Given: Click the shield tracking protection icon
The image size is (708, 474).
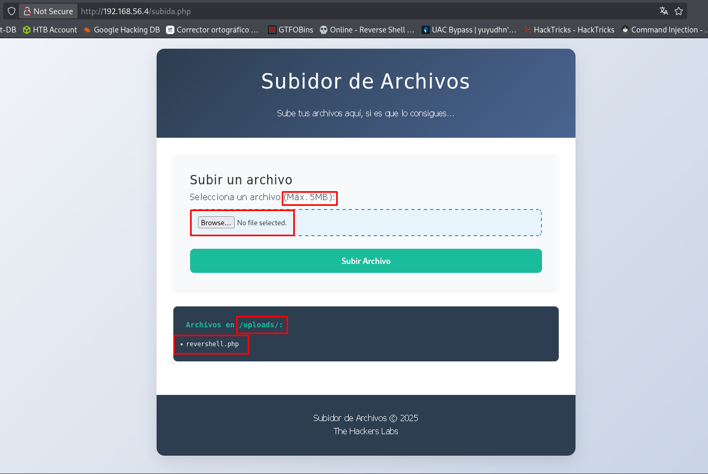Looking at the screenshot, I should click(x=11, y=11).
